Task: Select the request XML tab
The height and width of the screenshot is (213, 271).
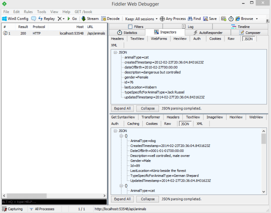Action: pos(114,45)
